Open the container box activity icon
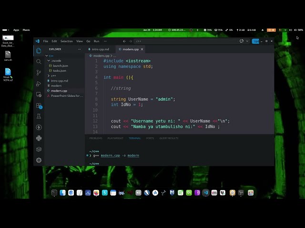Viewport: 305px width, 228px height. click(x=39, y=149)
